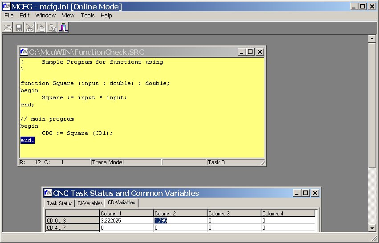
Task: Close the FunctionCheck.SRC editor window
Action: click(x=260, y=52)
